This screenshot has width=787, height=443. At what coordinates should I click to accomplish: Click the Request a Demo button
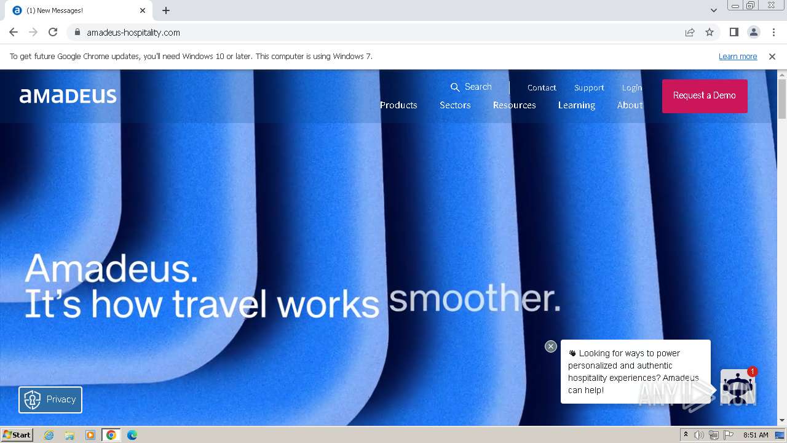tap(705, 96)
